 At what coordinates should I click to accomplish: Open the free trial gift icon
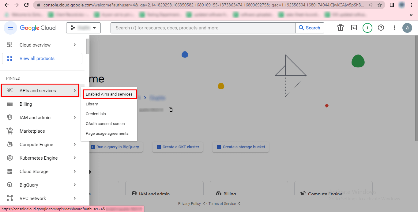(341, 28)
